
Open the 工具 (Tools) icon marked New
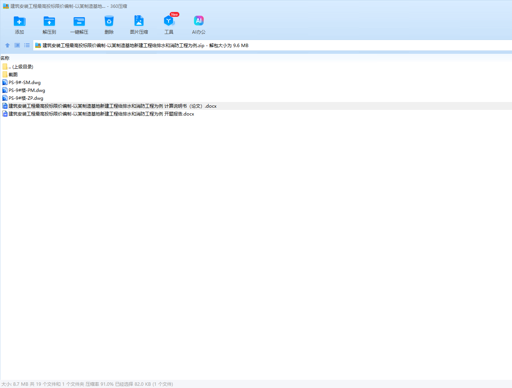click(169, 21)
